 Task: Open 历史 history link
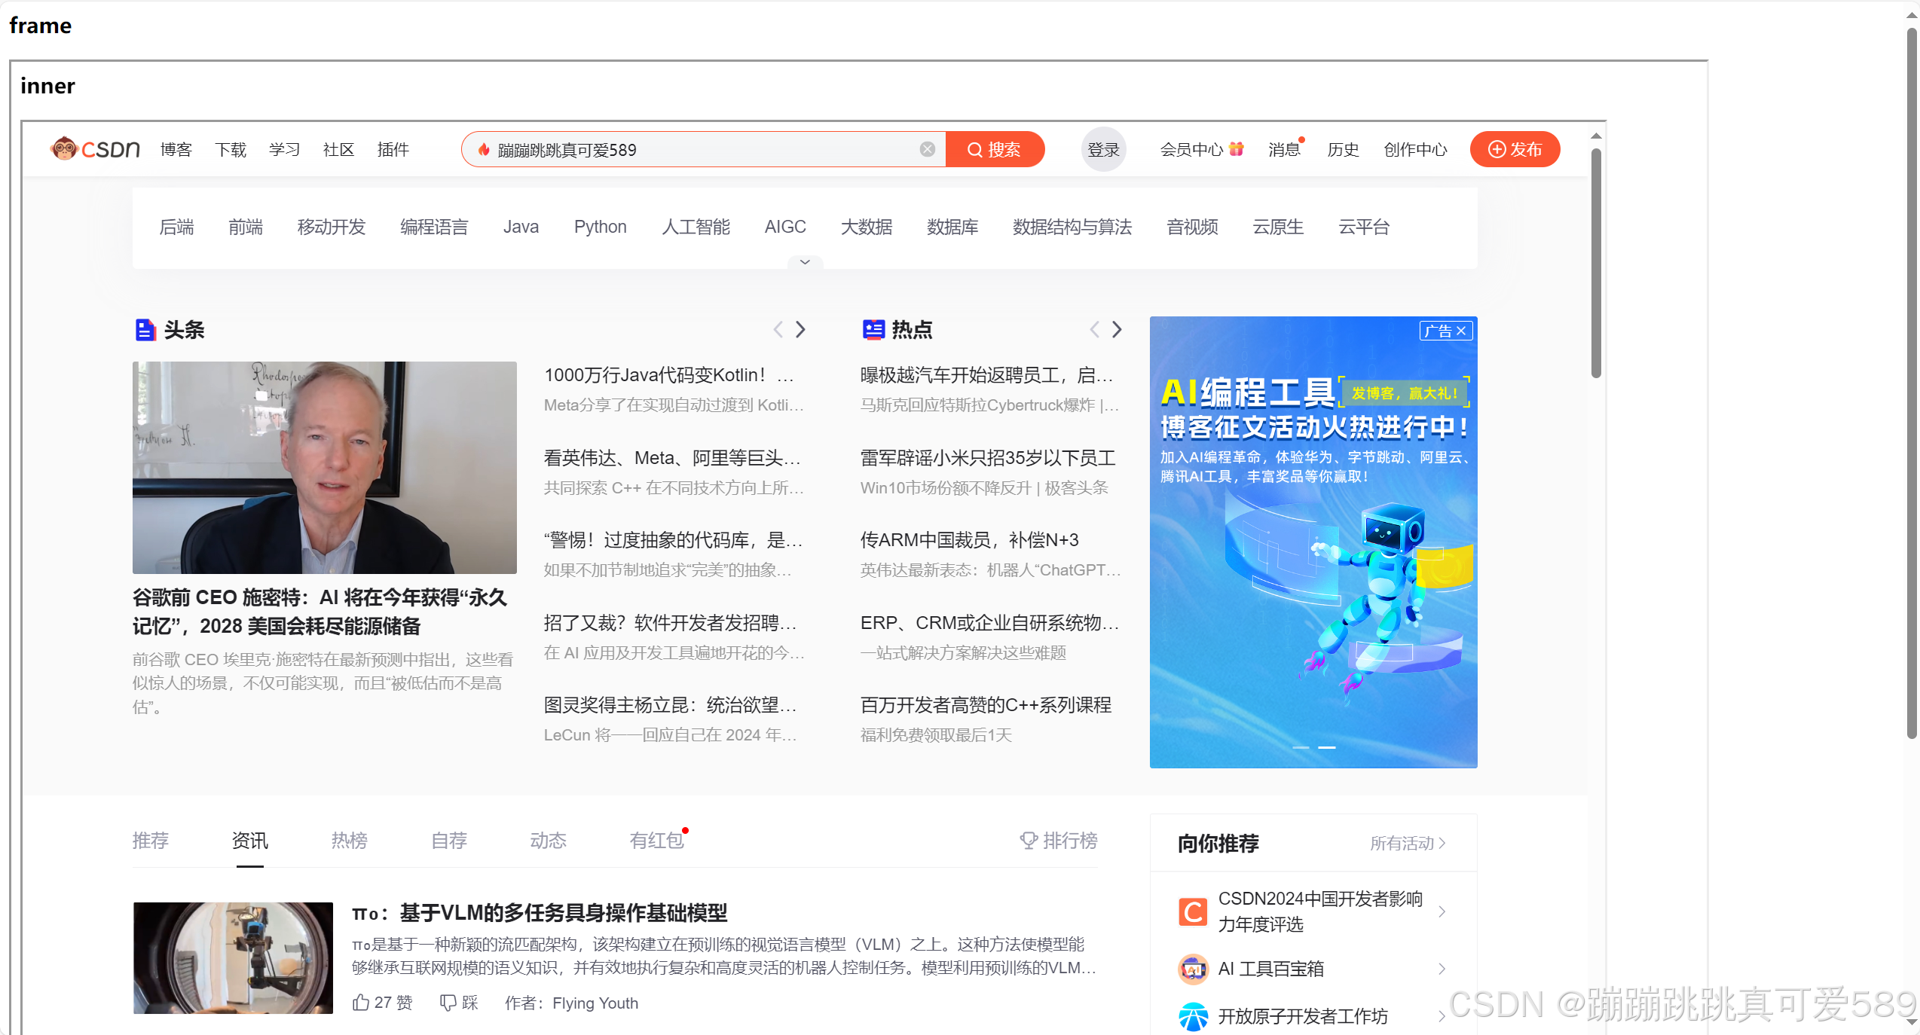[x=1343, y=149]
